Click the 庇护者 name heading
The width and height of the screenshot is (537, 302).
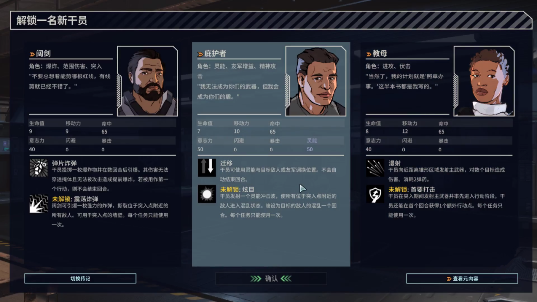point(215,53)
